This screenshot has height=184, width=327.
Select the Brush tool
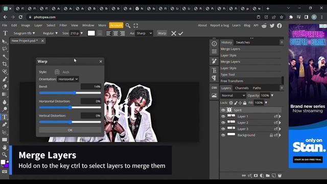[x=5, y=79]
